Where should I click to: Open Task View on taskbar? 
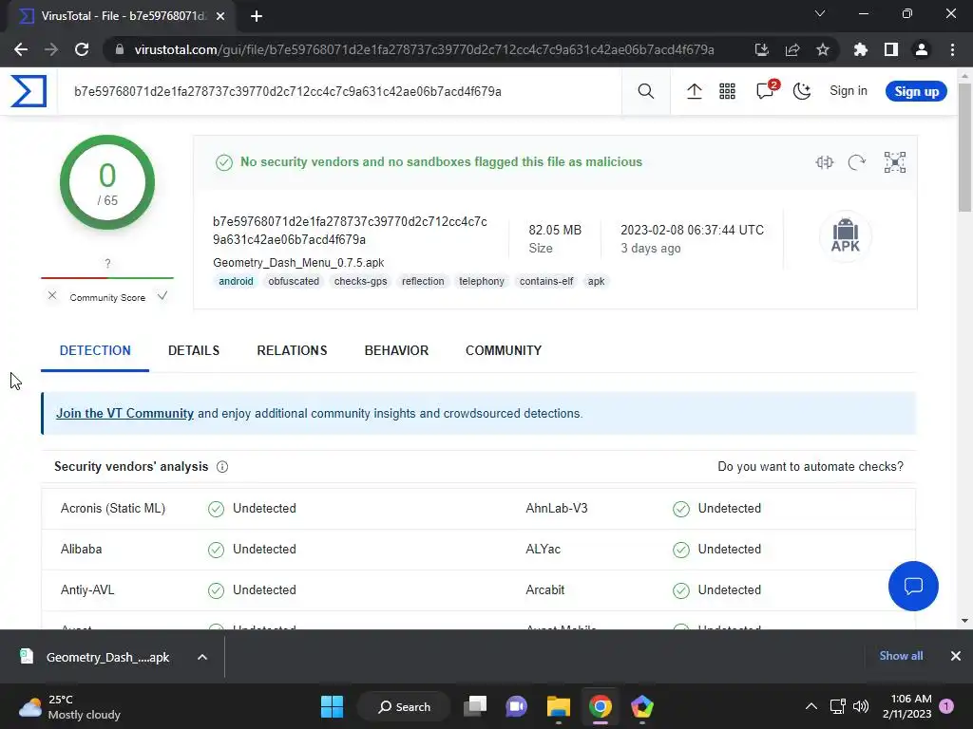[475, 706]
